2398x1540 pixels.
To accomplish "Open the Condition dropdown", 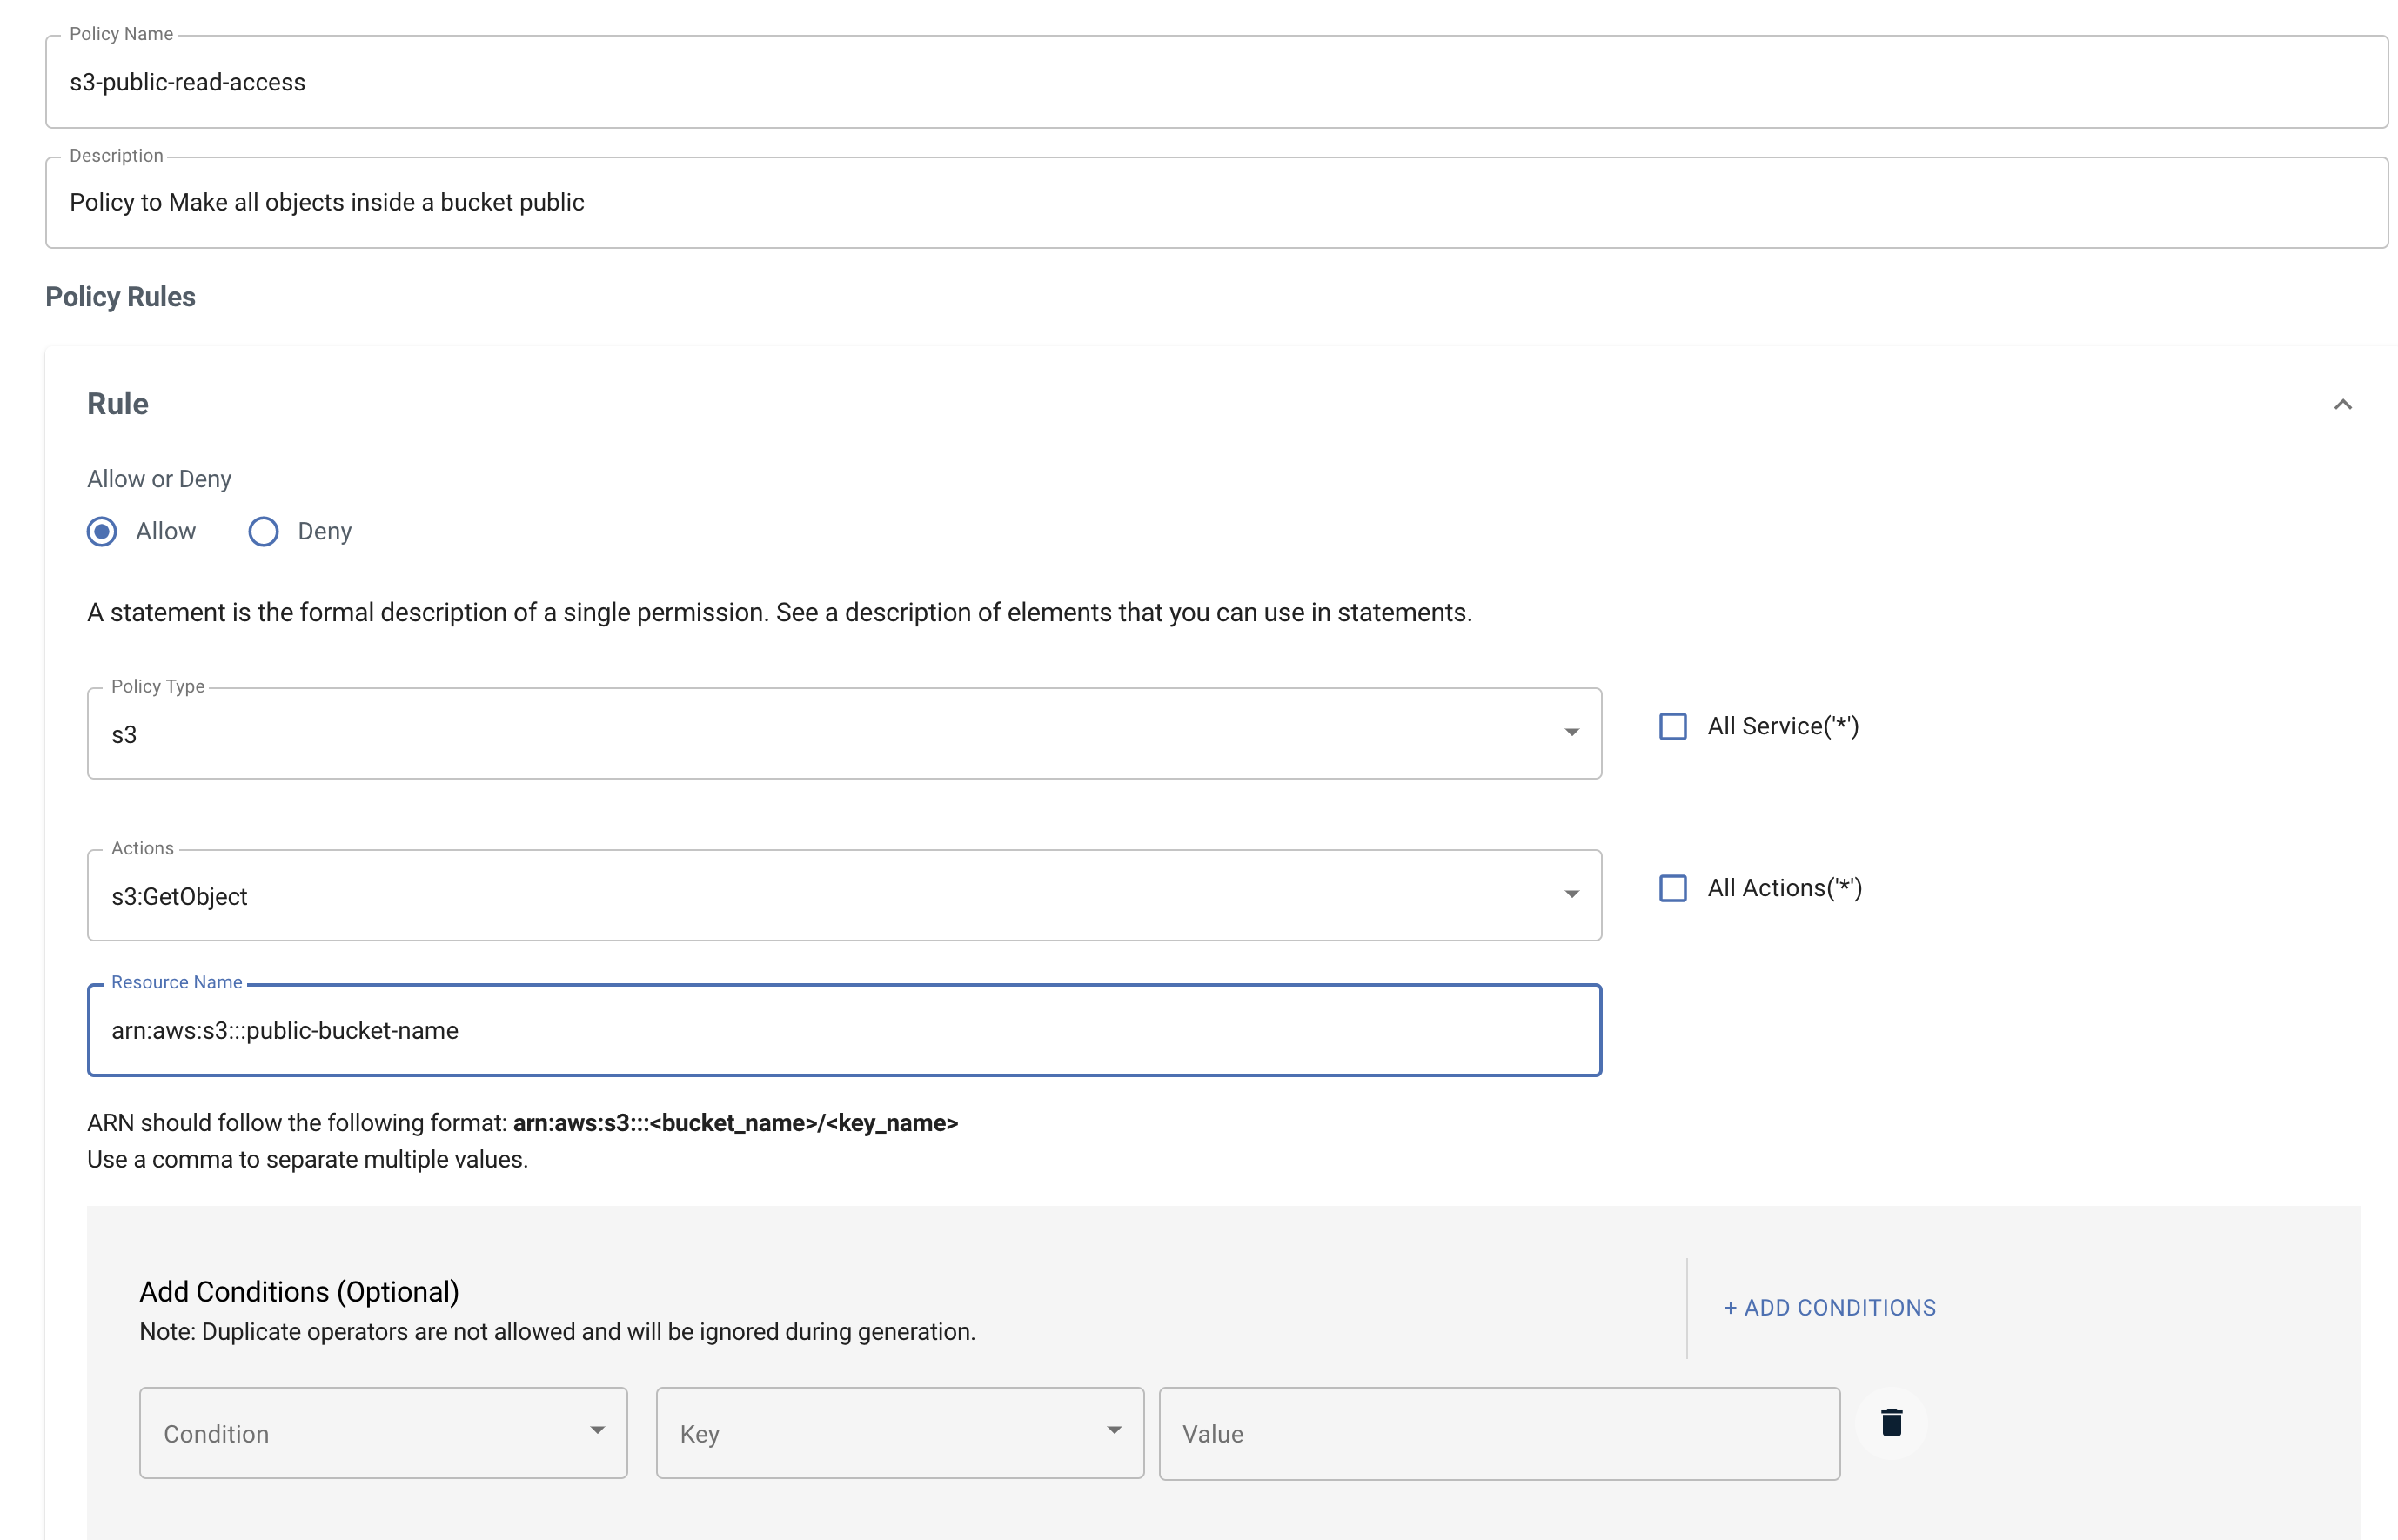I will (x=383, y=1433).
